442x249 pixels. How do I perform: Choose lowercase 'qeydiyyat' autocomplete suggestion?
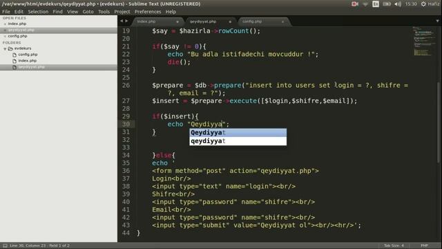coord(238,141)
